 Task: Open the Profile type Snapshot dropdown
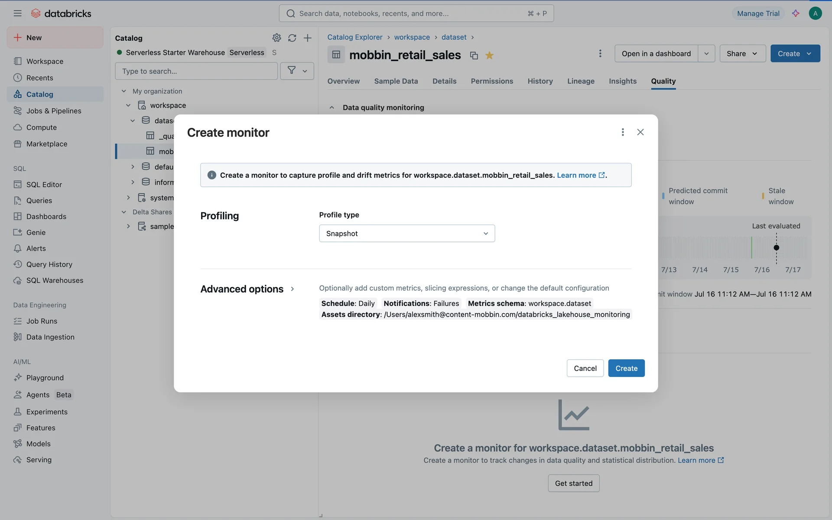[x=407, y=234]
